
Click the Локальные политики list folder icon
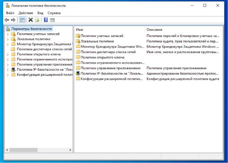coord(78,41)
